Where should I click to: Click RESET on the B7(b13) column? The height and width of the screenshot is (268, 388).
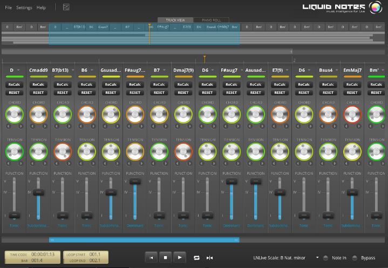coord(63,92)
